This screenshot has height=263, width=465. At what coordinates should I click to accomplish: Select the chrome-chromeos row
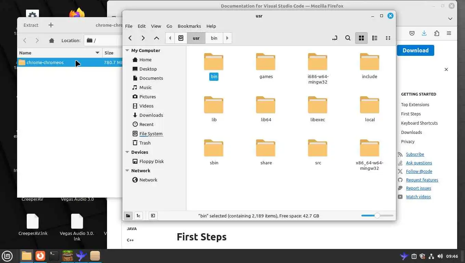click(70, 62)
